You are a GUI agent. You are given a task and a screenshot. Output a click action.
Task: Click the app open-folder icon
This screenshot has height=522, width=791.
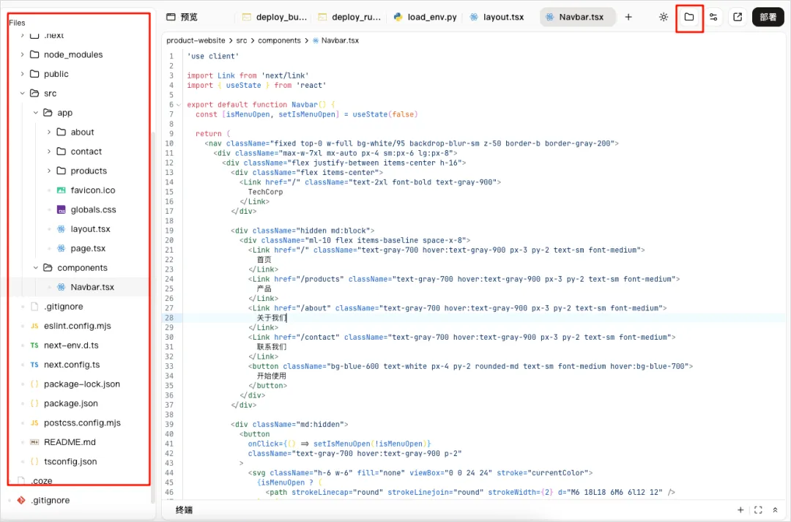(48, 113)
